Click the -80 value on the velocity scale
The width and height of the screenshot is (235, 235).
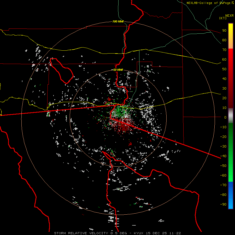[x=223, y=195]
